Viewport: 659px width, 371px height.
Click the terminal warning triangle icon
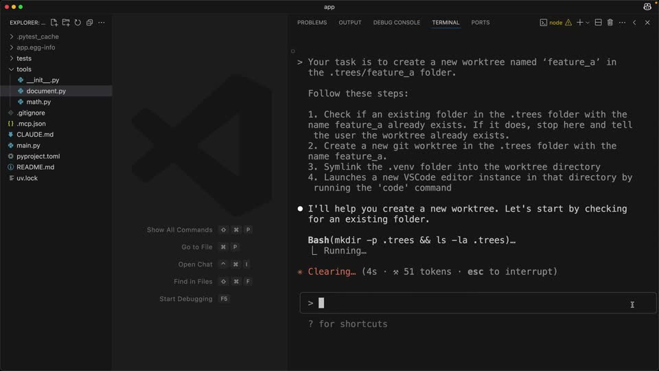[568, 23]
